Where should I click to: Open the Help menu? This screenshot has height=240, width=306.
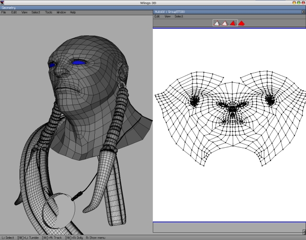[x=73, y=12]
